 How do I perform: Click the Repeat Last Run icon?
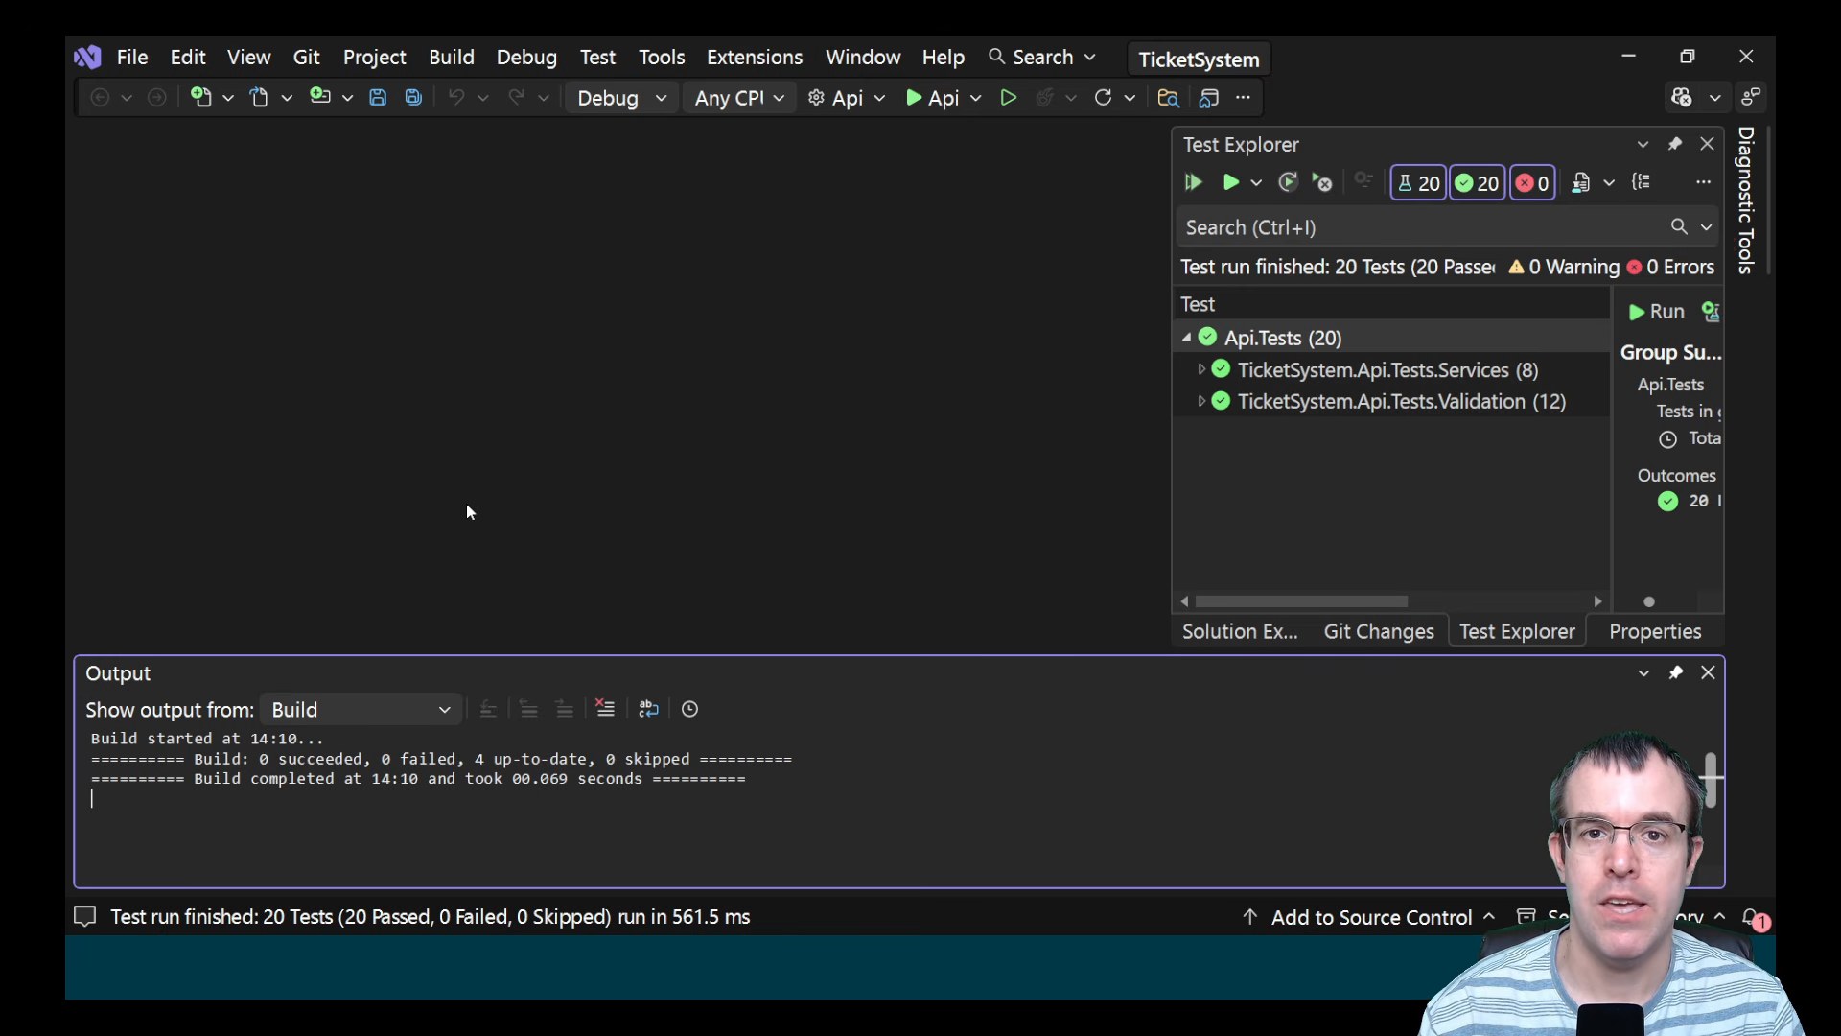1288,182
